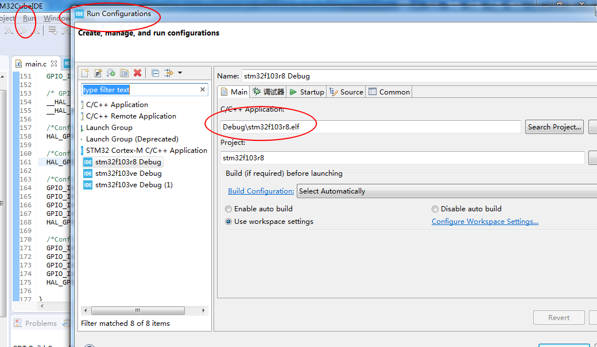
Task: Click the right arrow of the configurations scrollbar
Action: [203, 310]
